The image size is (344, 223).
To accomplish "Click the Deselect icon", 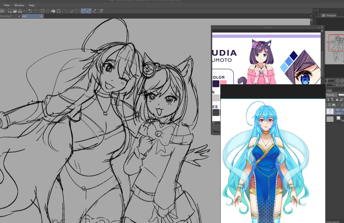I will click(66, 11).
